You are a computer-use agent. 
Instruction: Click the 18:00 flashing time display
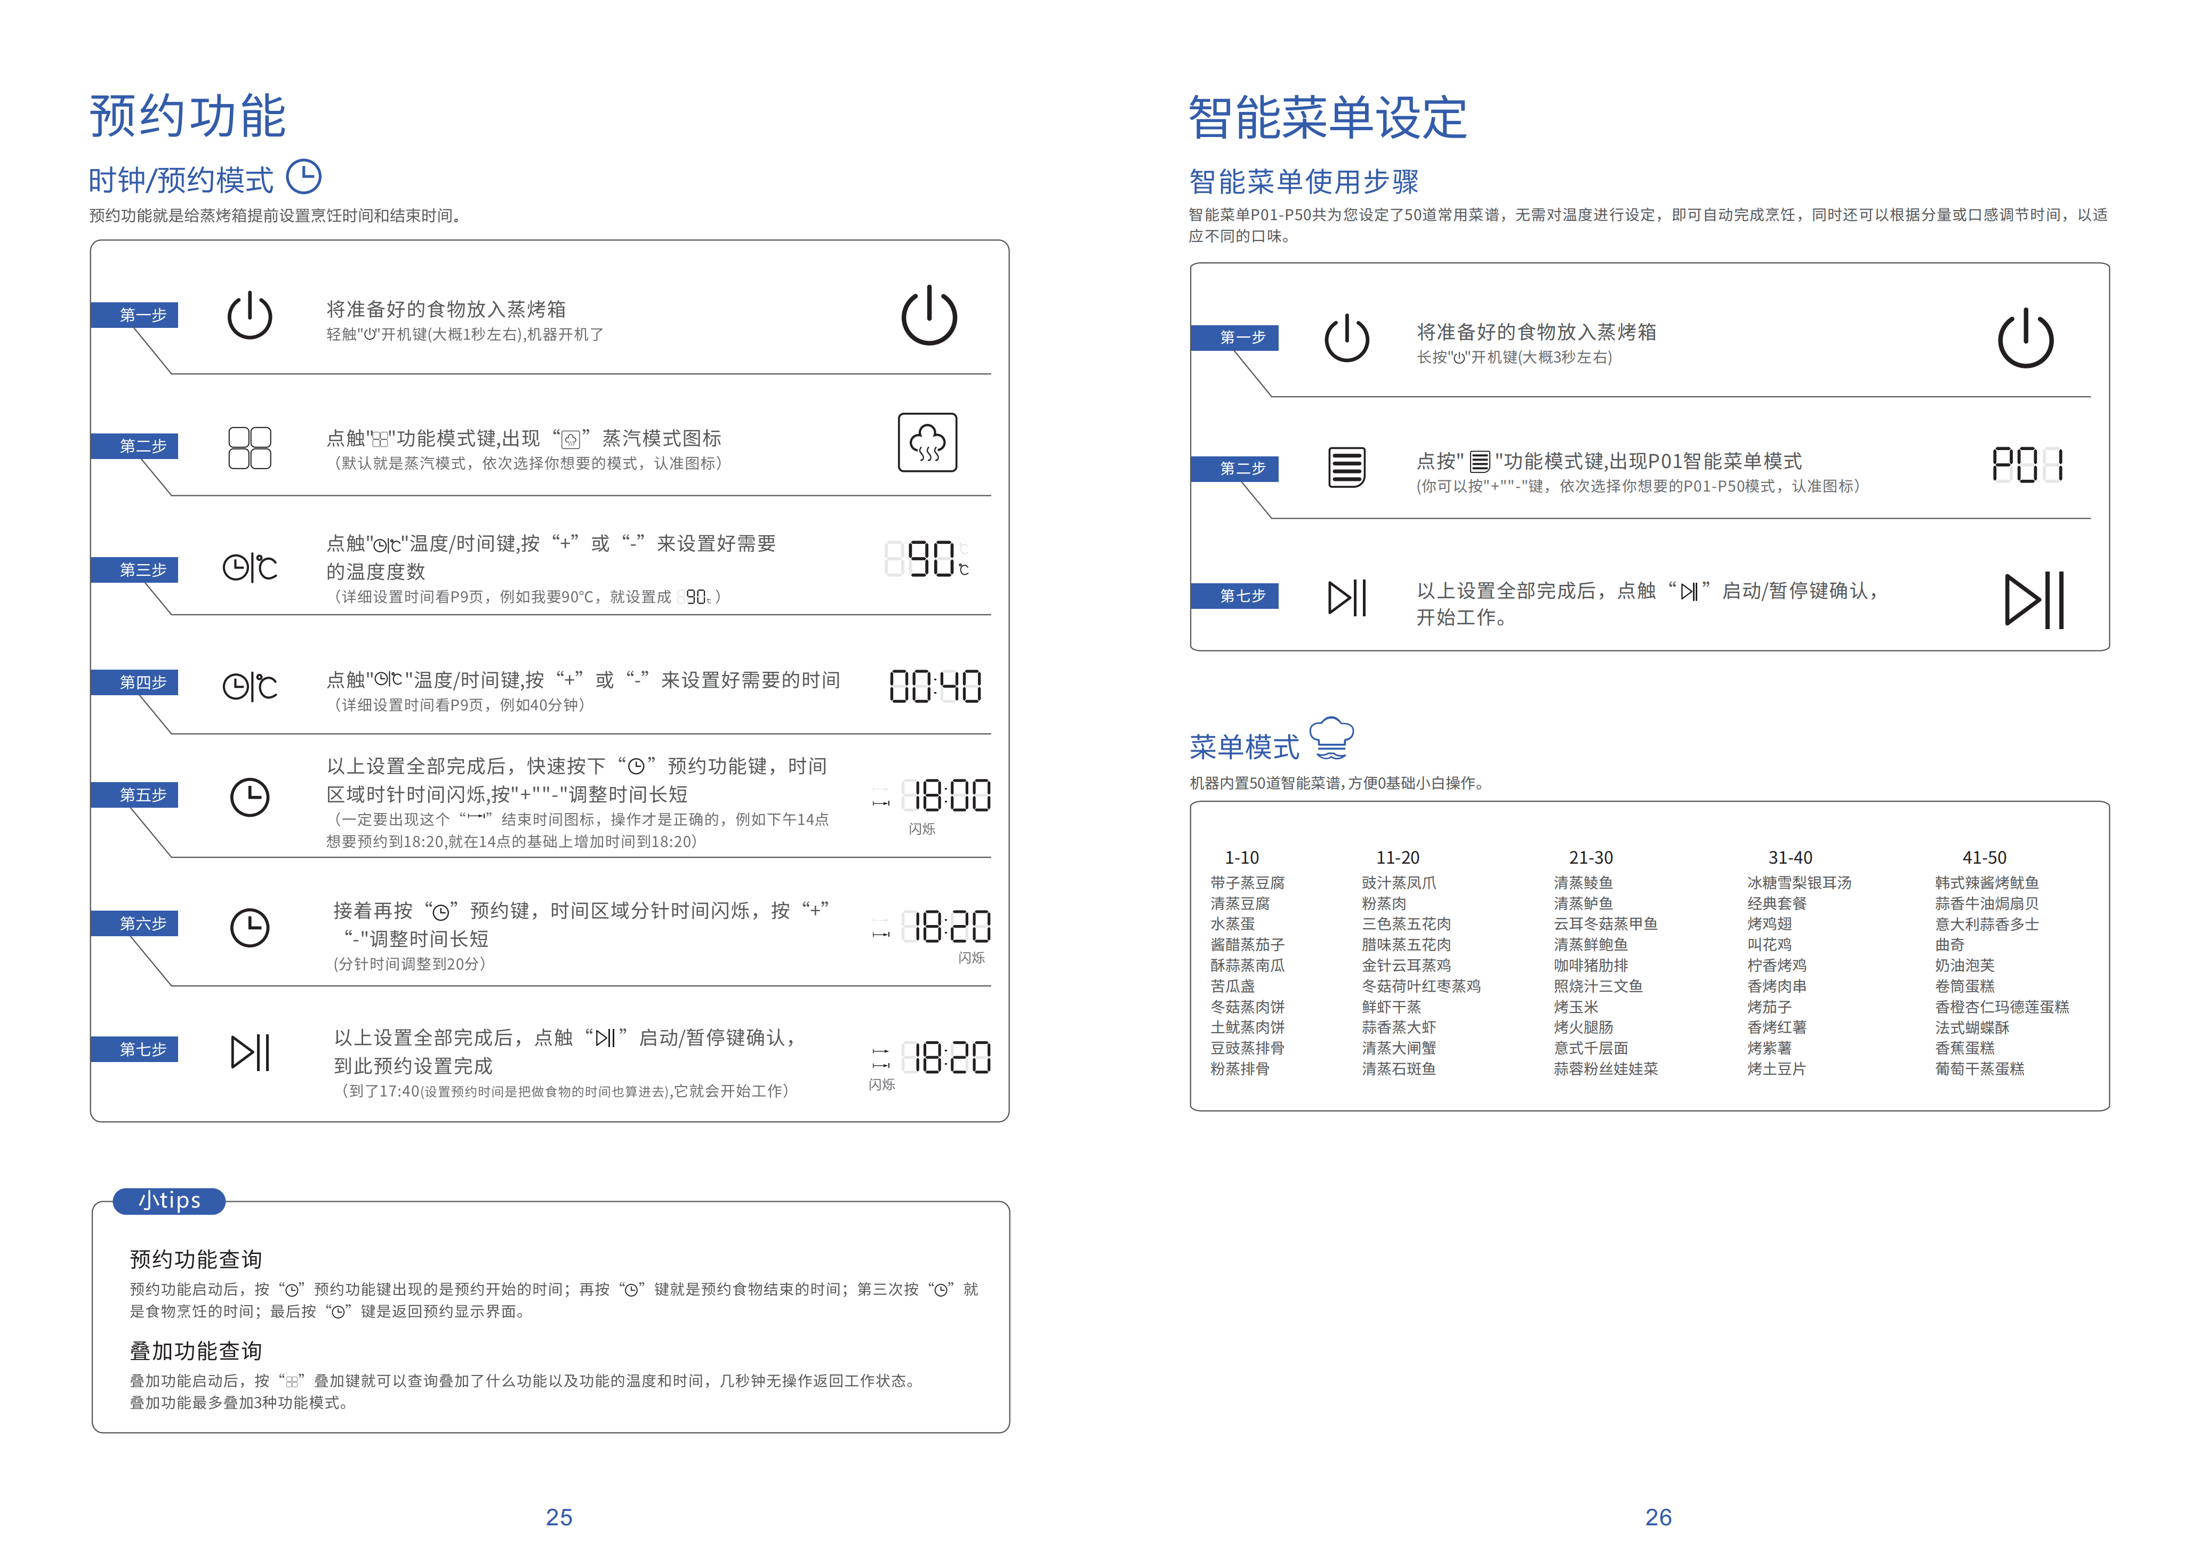[x=949, y=795]
